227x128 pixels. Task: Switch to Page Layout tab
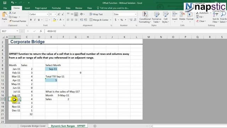tap(41, 8)
